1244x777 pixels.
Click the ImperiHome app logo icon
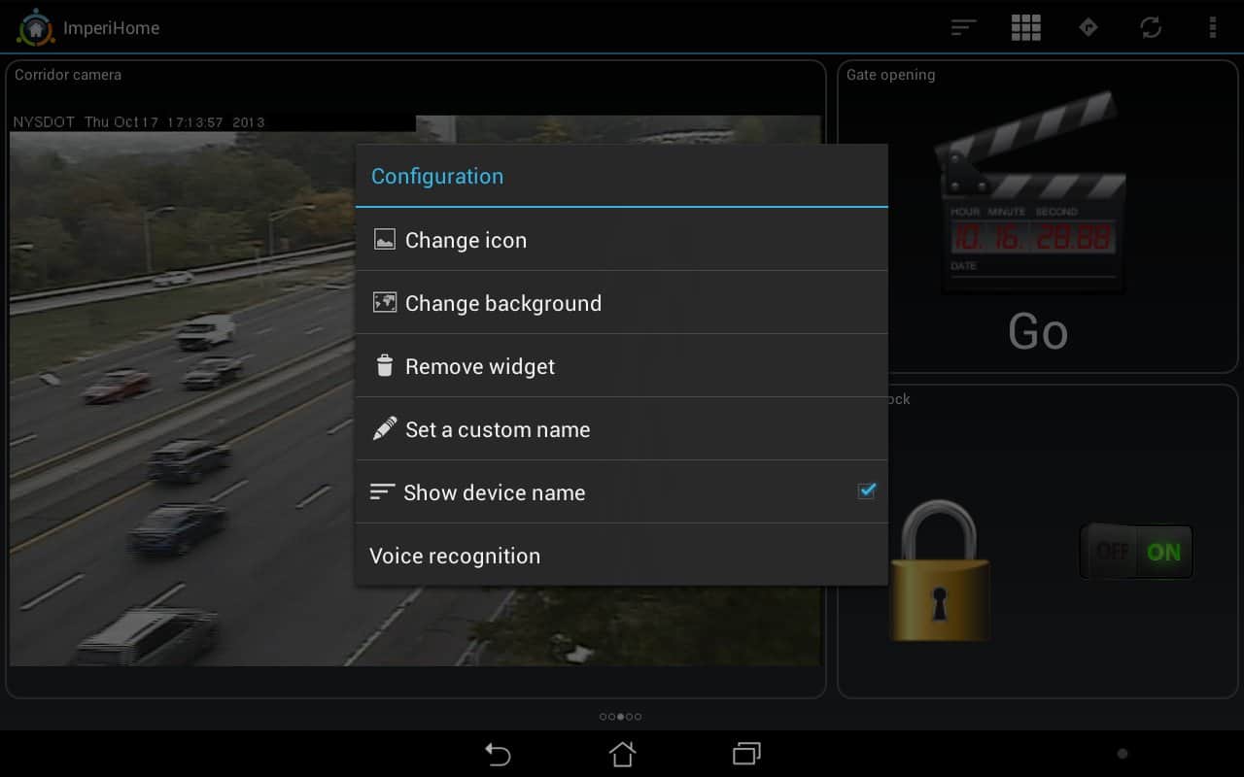[35, 28]
